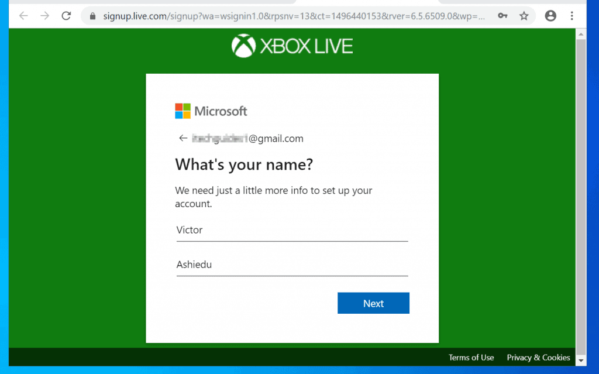This screenshot has height=374, width=599.
Task: Click the last name field containing Ashiedu
Action: coord(292,265)
